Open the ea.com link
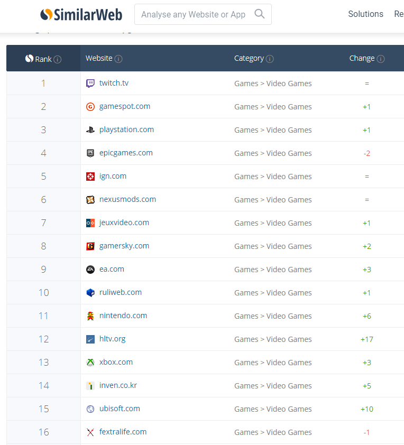The image size is (404, 445). (x=112, y=270)
